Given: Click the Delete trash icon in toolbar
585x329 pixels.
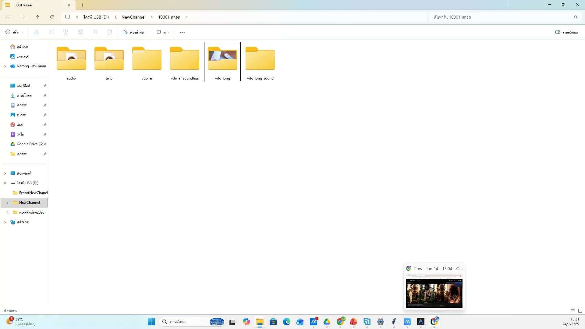Looking at the screenshot, I should (110, 32).
